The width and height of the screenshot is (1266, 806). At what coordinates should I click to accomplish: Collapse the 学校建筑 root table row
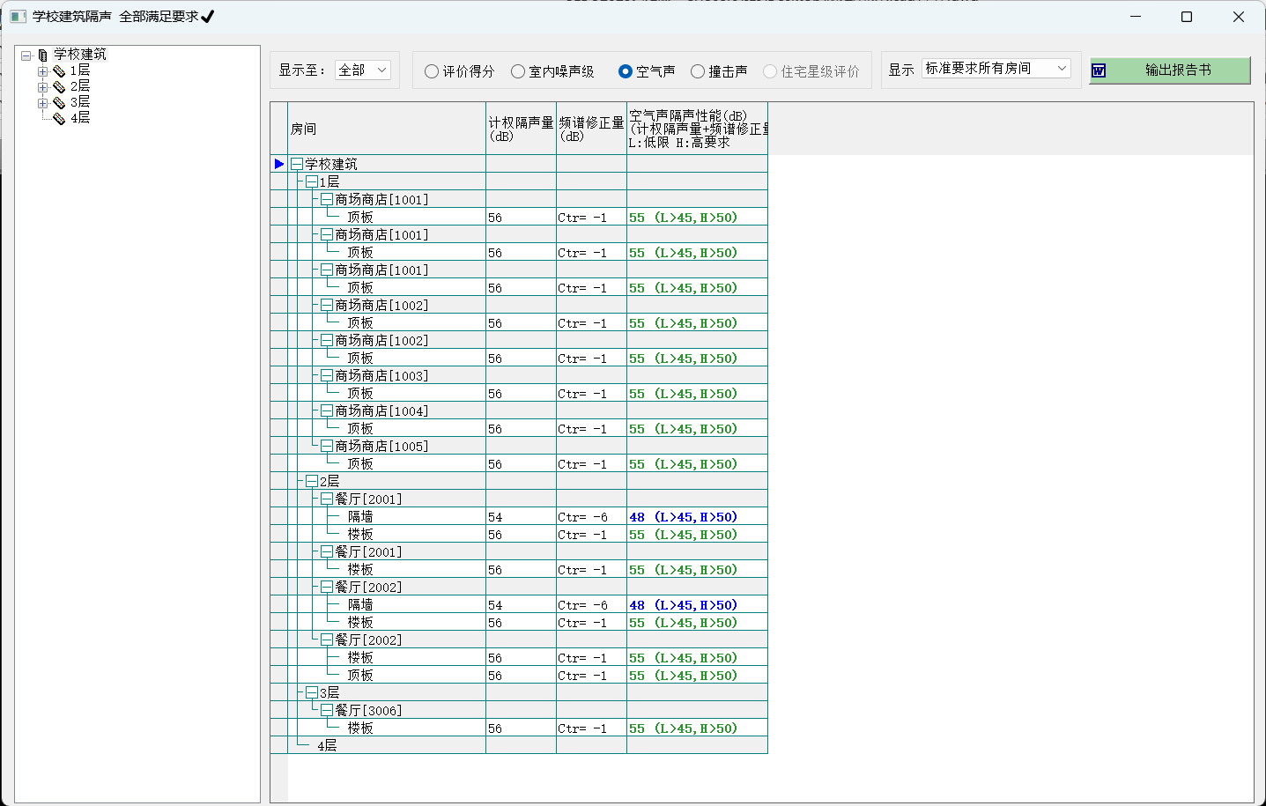coord(297,165)
